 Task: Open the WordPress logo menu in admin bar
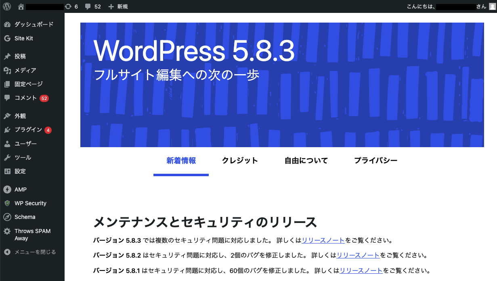pos(7,6)
